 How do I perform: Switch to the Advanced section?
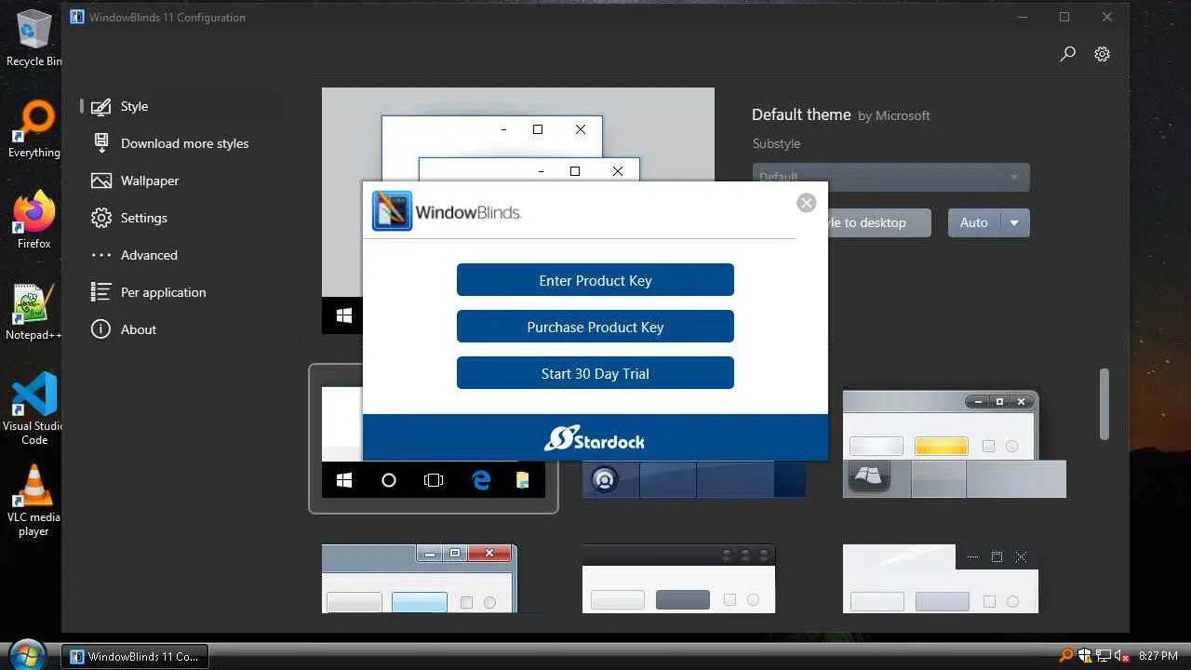click(149, 255)
